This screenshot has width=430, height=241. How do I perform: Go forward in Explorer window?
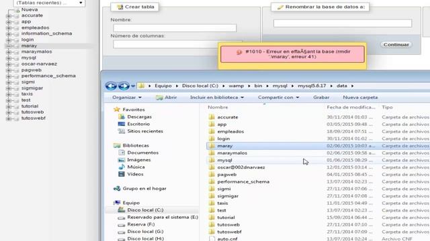[x=124, y=86]
